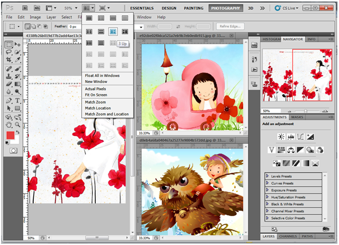Click Float All in Windows

pos(102,75)
